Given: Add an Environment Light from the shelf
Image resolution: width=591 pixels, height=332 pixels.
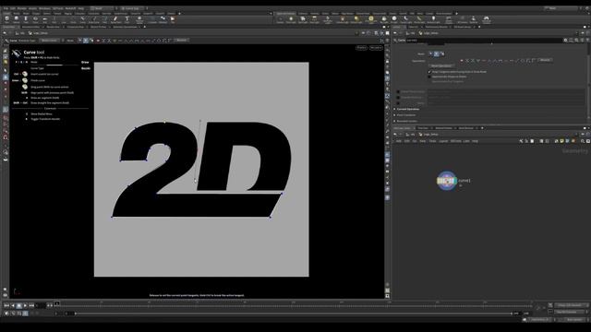Looking at the screenshot, I should pos(371,19).
